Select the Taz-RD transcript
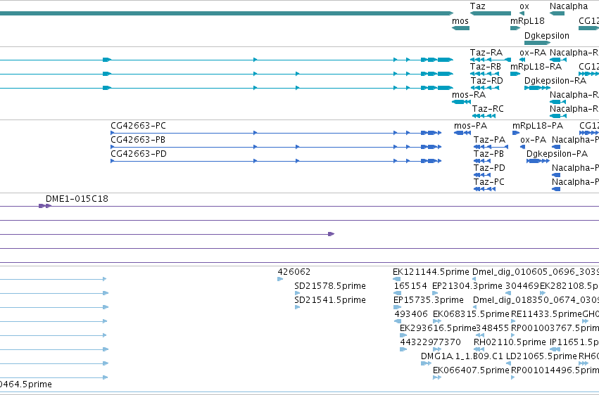 pyautogui.click(x=484, y=88)
